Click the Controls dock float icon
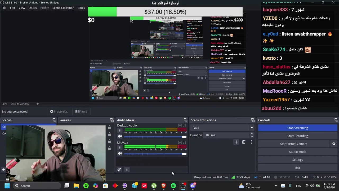Screen dimensions: 339x191 [336, 120]
